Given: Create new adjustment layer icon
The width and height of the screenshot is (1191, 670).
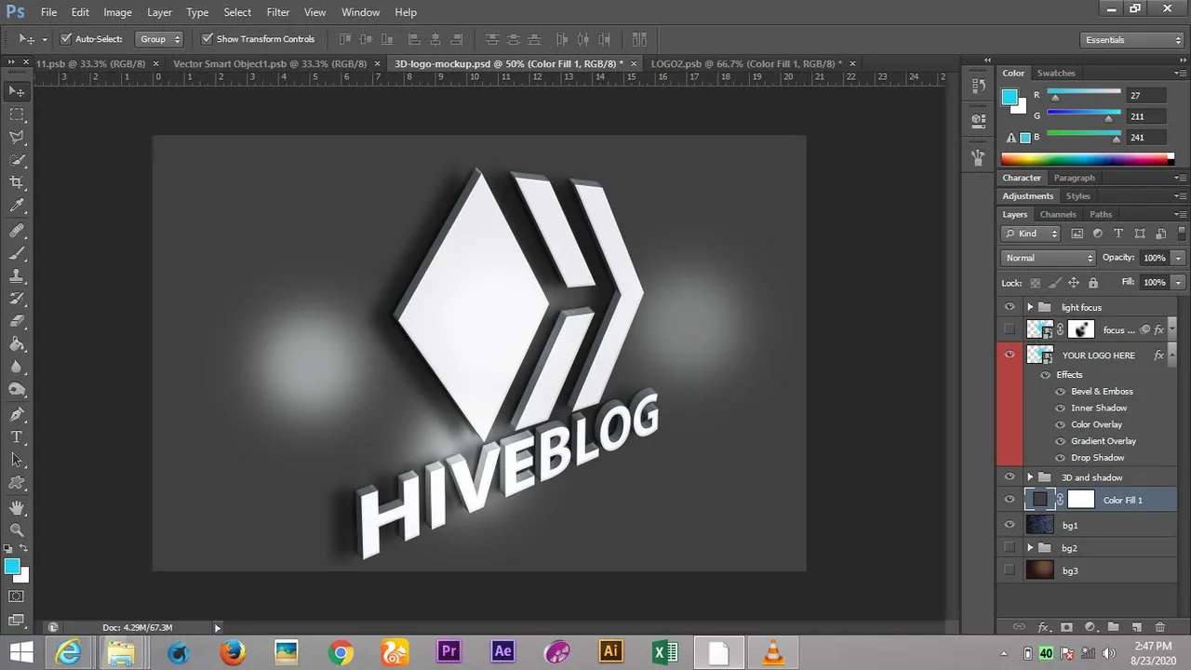Looking at the screenshot, I should coord(1090,627).
